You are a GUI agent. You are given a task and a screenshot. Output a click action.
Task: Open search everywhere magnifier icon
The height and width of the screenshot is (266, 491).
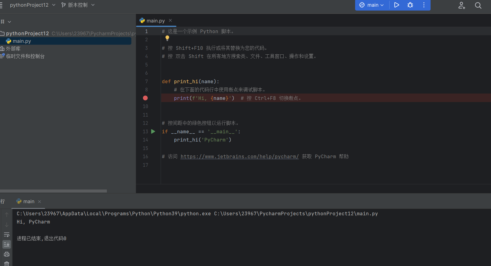[478, 5]
